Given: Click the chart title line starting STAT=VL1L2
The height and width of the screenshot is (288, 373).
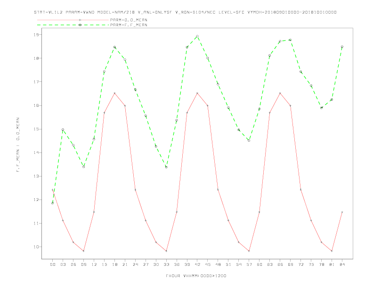Looking at the screenshot, I should (185, 12).
